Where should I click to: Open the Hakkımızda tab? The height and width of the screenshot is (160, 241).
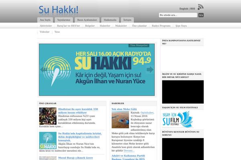(110, 20)
